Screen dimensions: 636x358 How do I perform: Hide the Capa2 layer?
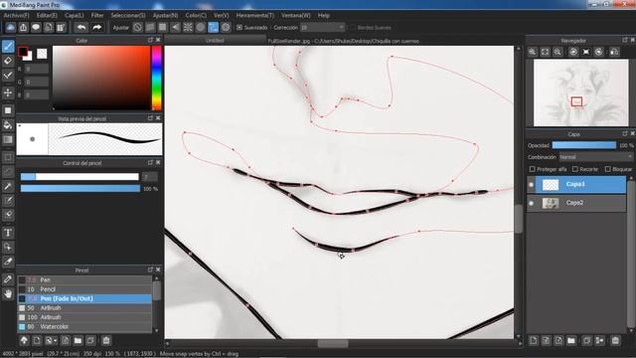coord(531,203)
